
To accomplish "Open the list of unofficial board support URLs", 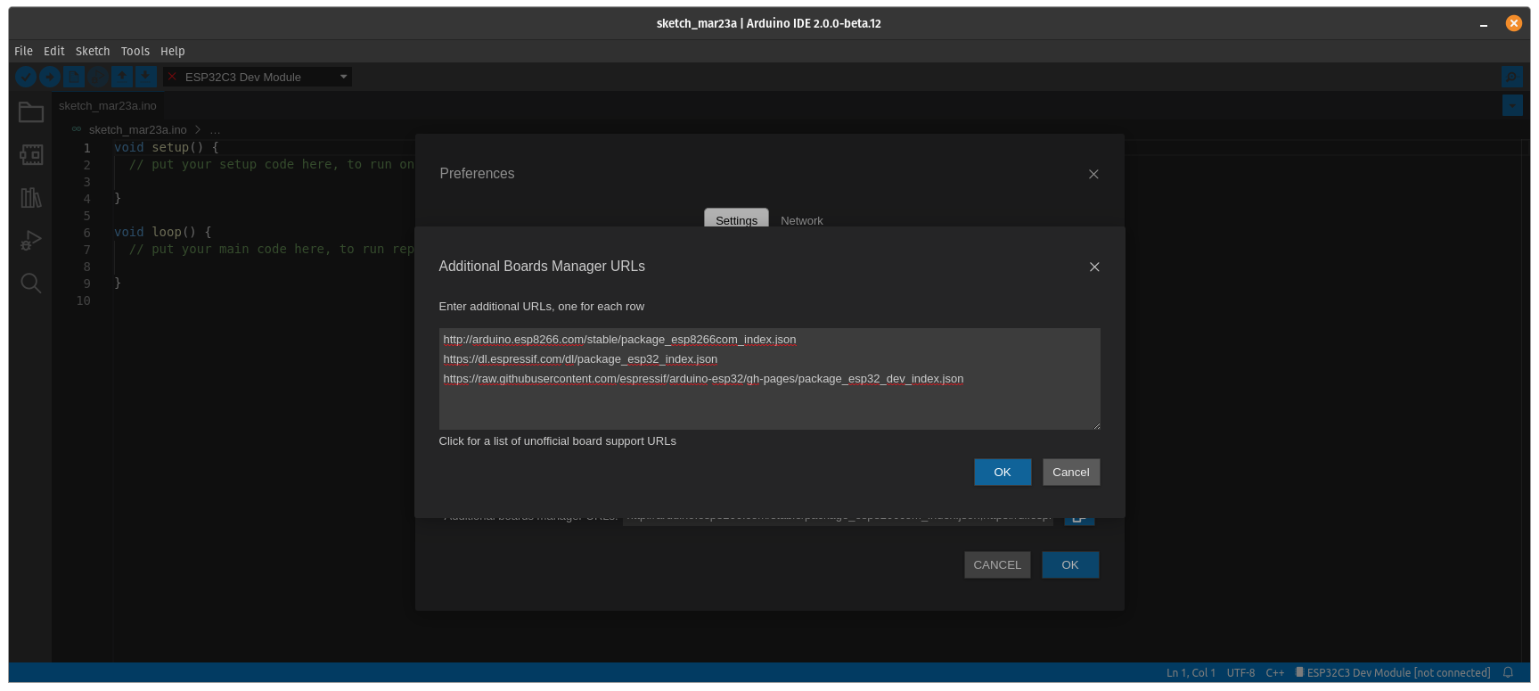I will [557, 440].
